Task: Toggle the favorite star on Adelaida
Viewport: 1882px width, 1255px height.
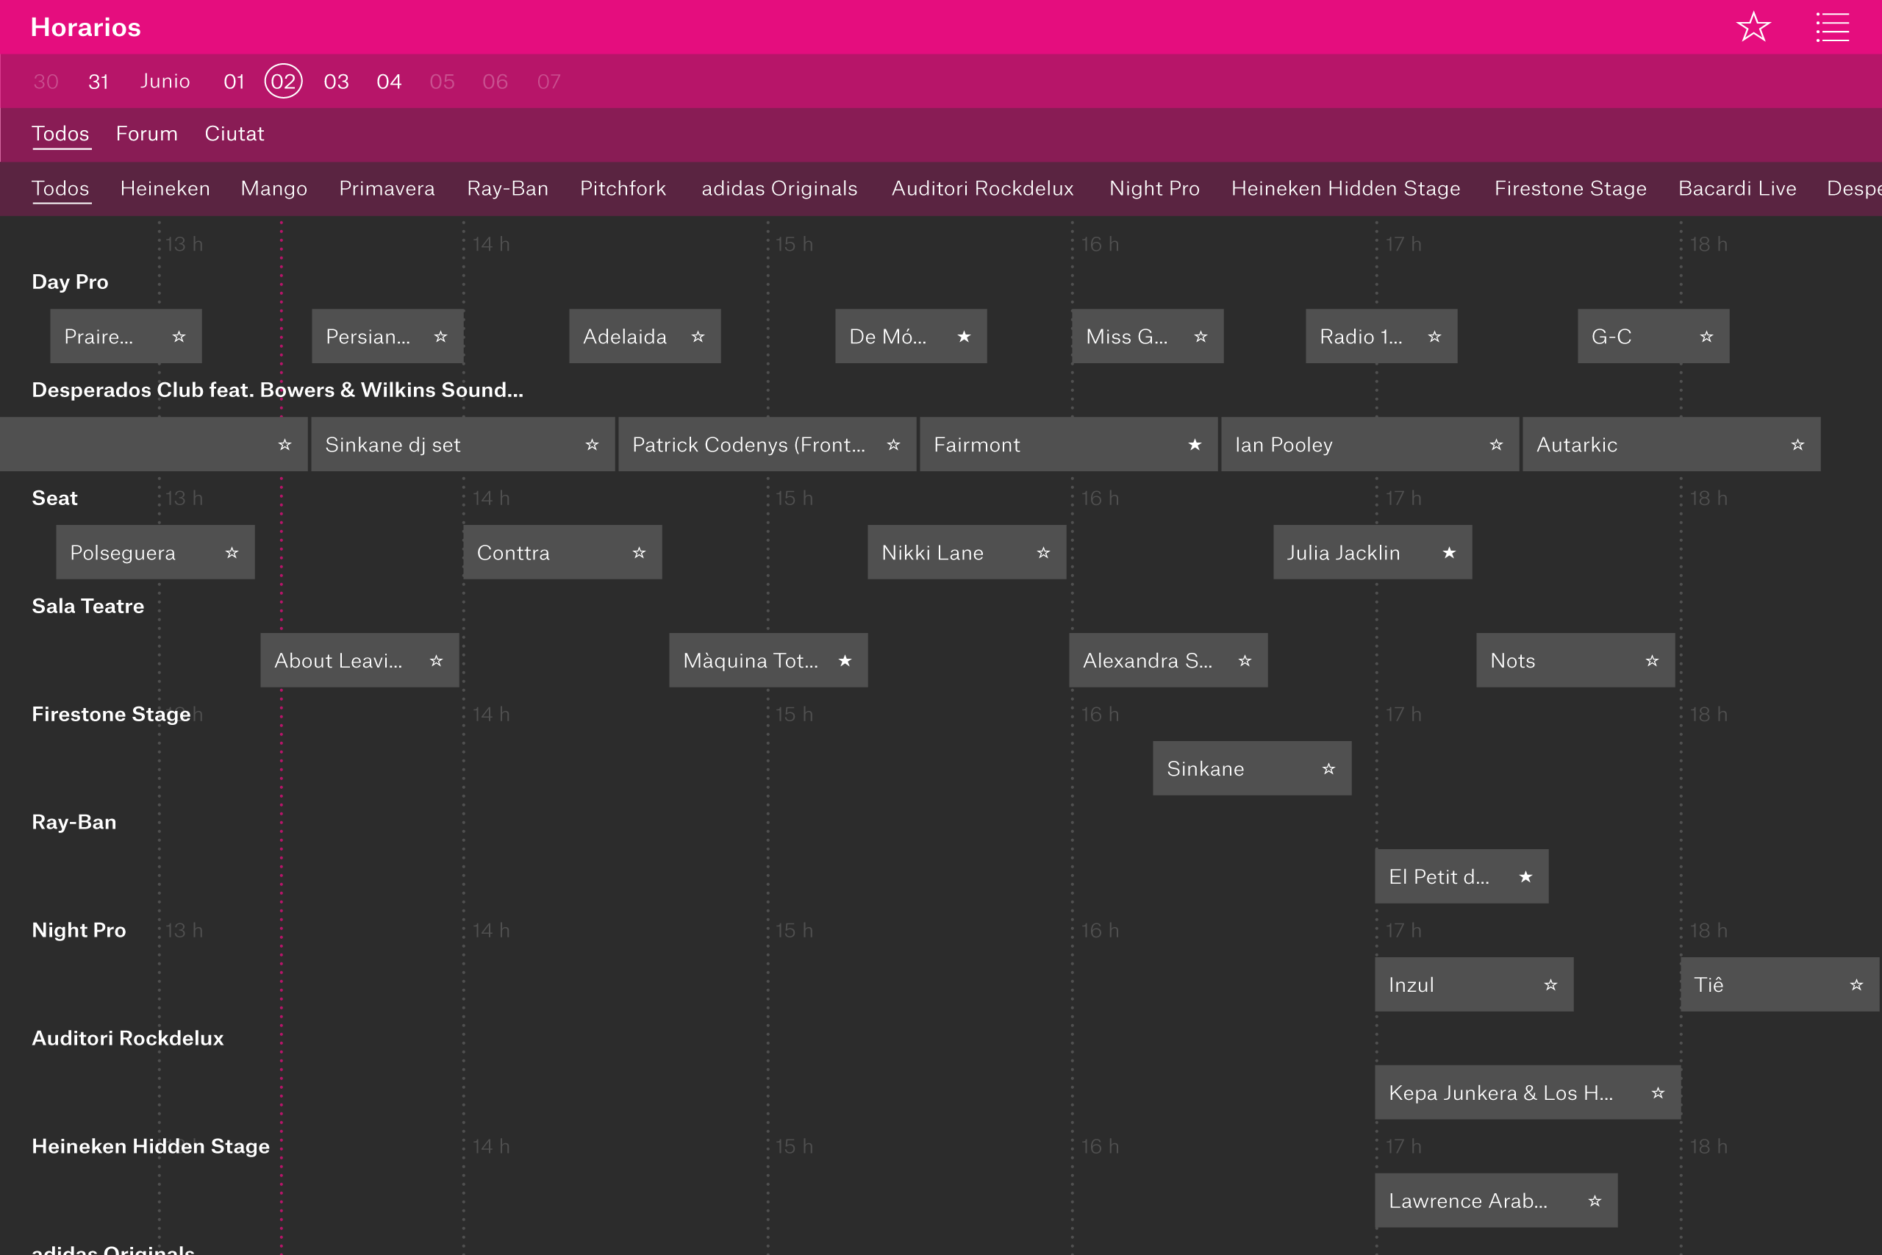Action: tap(698, 336)
